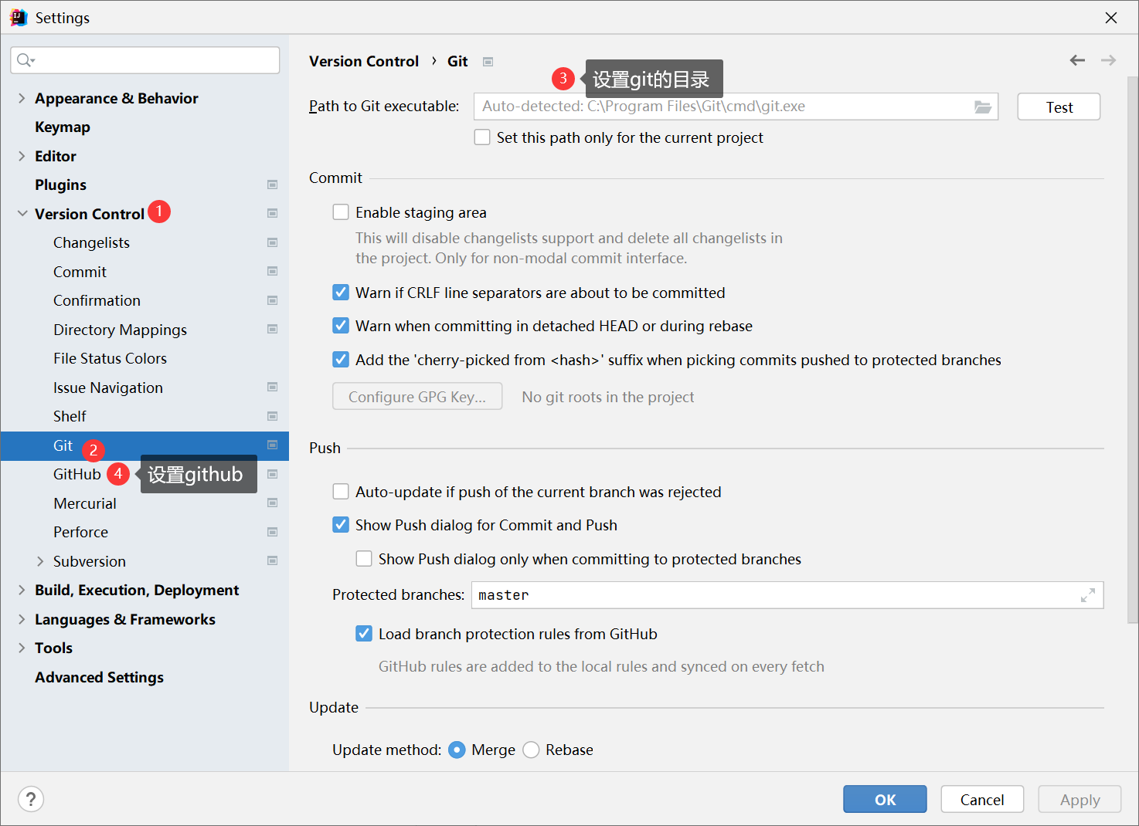The width and height of the screenshot is (1139, 826).
Task: Close the Settings dialog
Action: click(1111, 17)
